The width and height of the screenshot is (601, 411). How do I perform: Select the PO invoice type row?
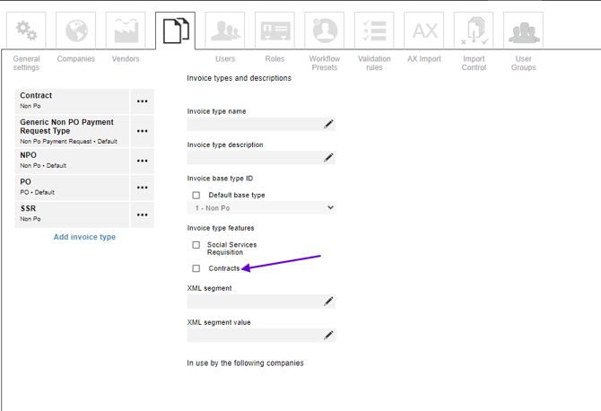(x=72, y=188)
